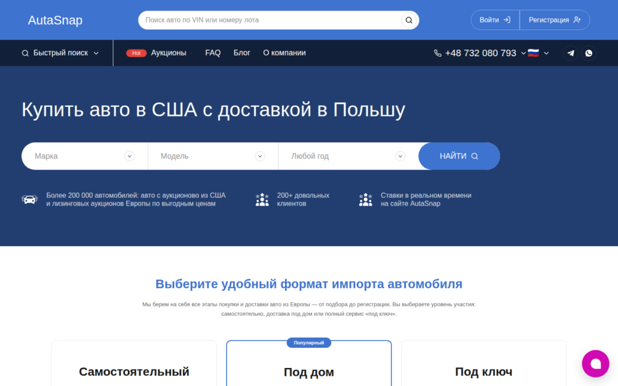Click the Популярный badge
The width and height of the screenshot is (618, 386).
point(309,343)
